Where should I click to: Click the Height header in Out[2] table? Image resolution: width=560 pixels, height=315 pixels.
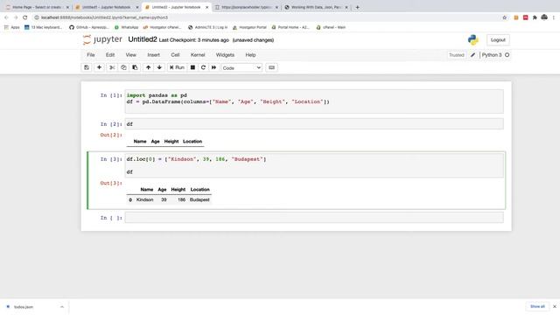(171, 142)
